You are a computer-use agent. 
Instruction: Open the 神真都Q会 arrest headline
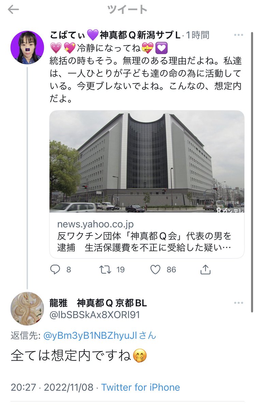click(145, 241)
